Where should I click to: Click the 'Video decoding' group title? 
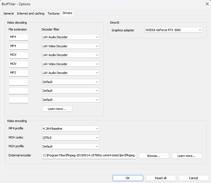click(x=17, y=23)
